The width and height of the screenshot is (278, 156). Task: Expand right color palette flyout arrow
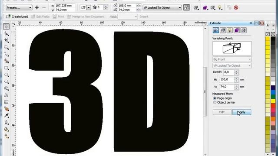click(x=273, y=25)
